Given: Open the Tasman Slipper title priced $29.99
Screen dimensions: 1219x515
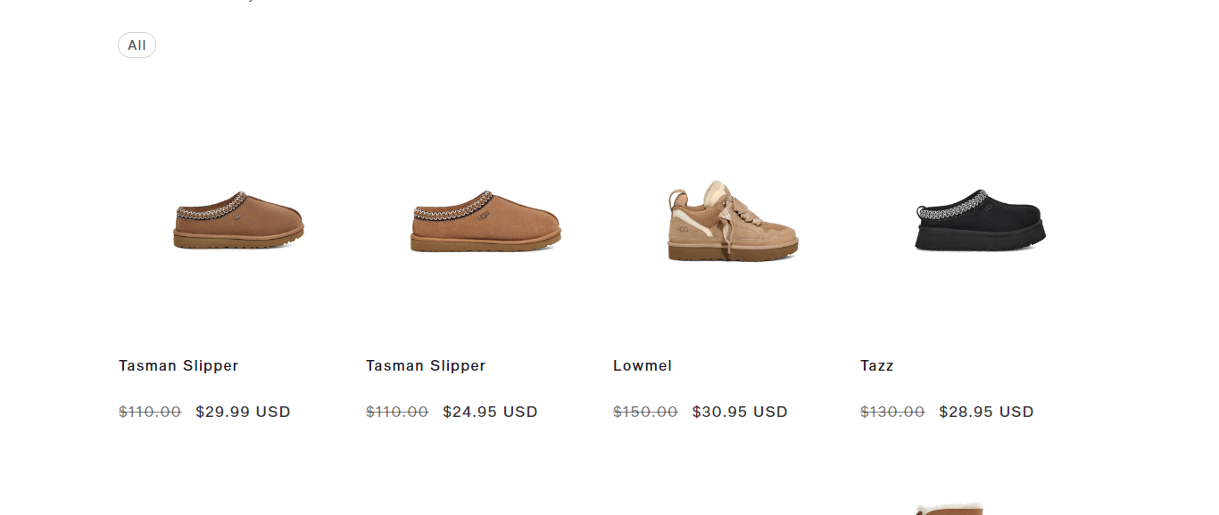Looking at the screenshot, I should (x=178, y=365).
